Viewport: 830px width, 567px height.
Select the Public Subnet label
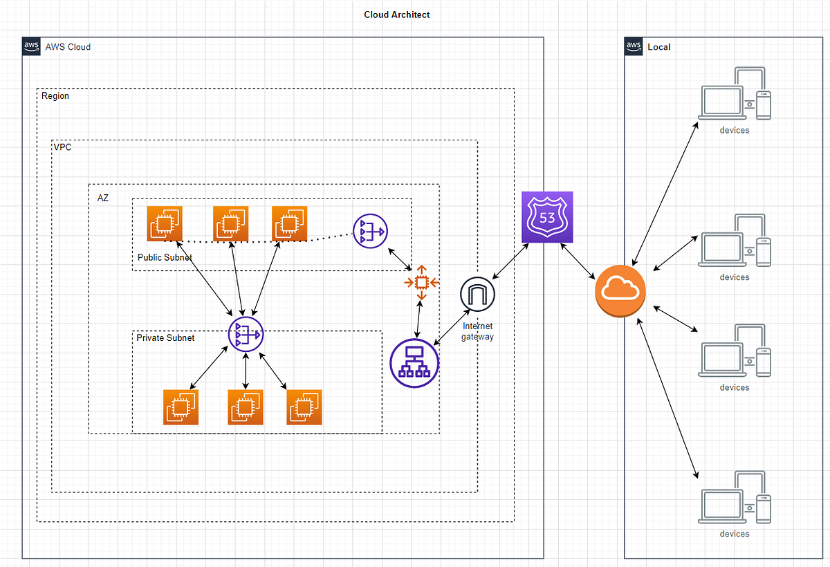point(165,257)
